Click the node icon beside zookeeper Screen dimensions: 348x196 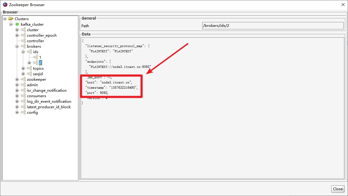(x=23, y=79)
